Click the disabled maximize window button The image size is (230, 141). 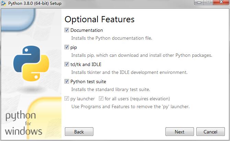pos(208,2)
